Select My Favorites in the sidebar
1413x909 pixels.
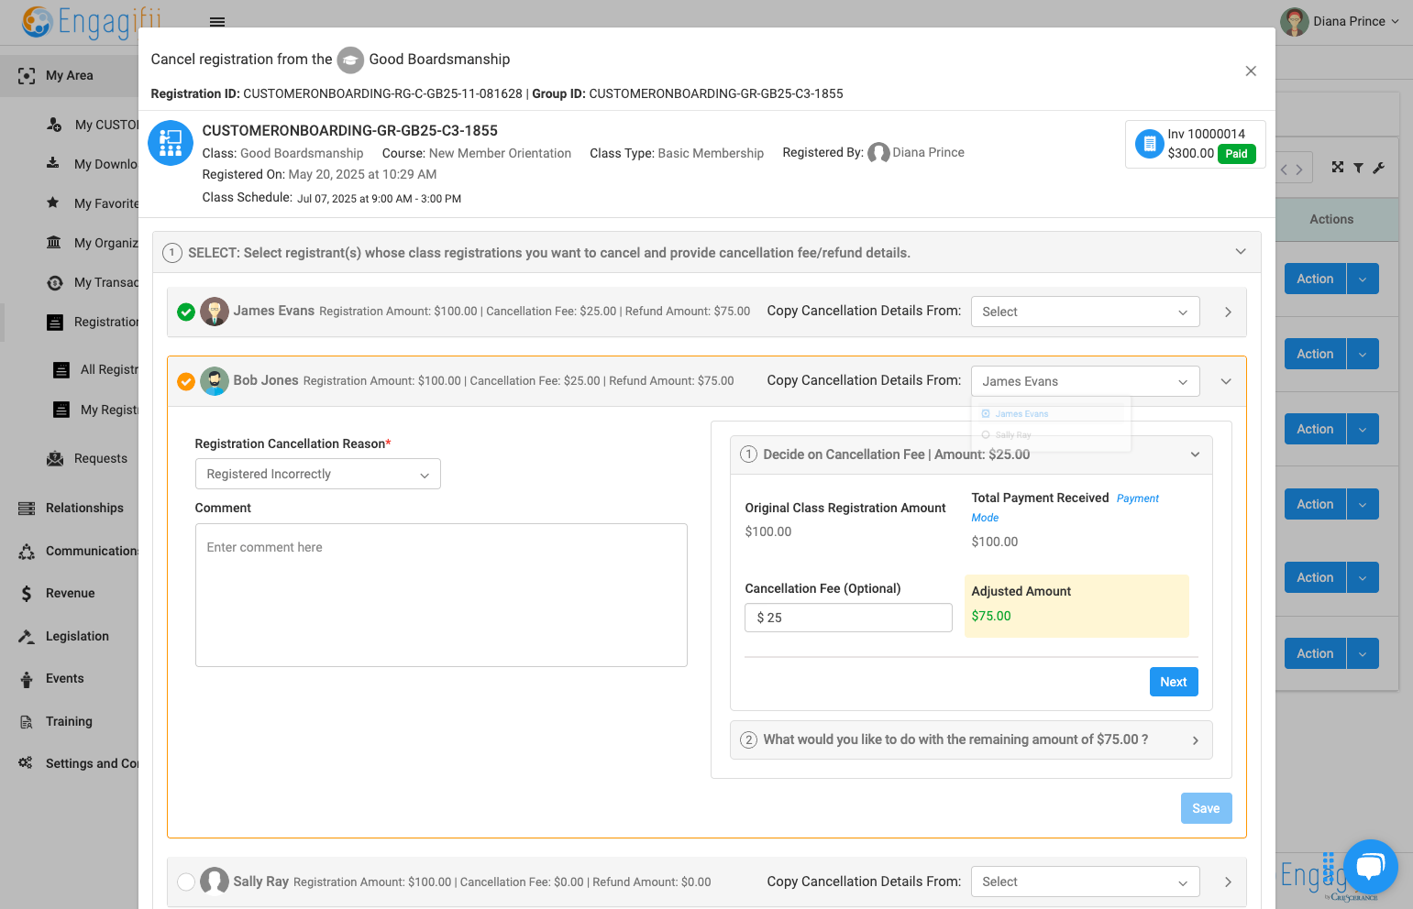(x=106, y=203)
